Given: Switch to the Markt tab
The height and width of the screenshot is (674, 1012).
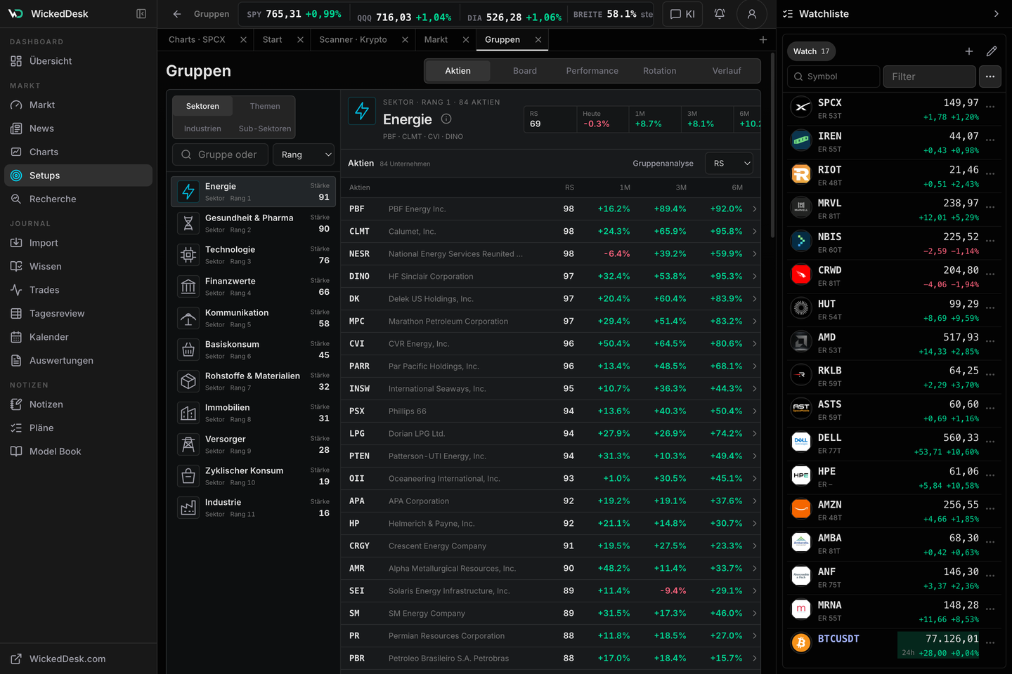Looking at the screenshot, I should tap(436, 40).
